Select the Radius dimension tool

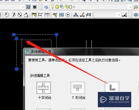pos(7,15)
